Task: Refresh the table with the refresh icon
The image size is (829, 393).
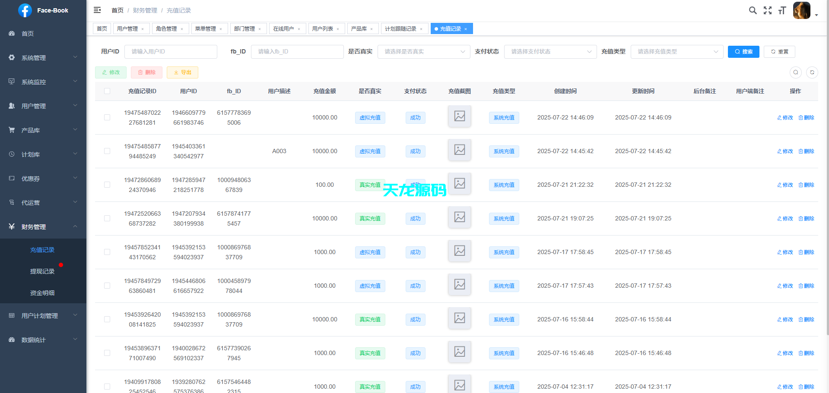Action: point(812,72)
